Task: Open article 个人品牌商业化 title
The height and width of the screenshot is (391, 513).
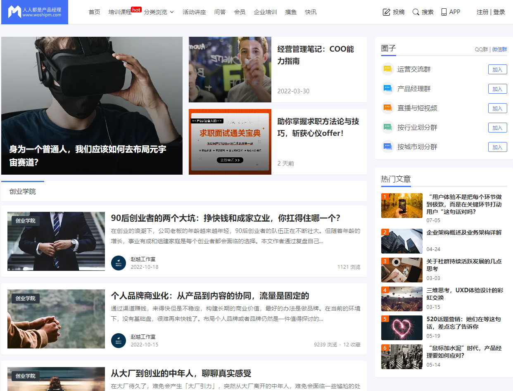Action: 210,296
